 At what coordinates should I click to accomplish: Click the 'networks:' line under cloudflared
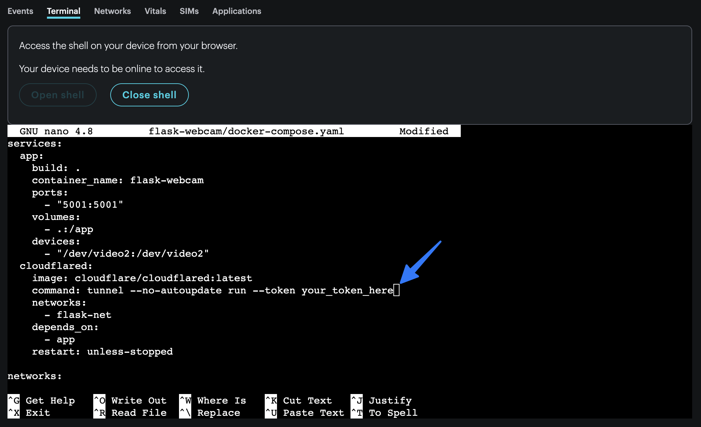point(59,303)
